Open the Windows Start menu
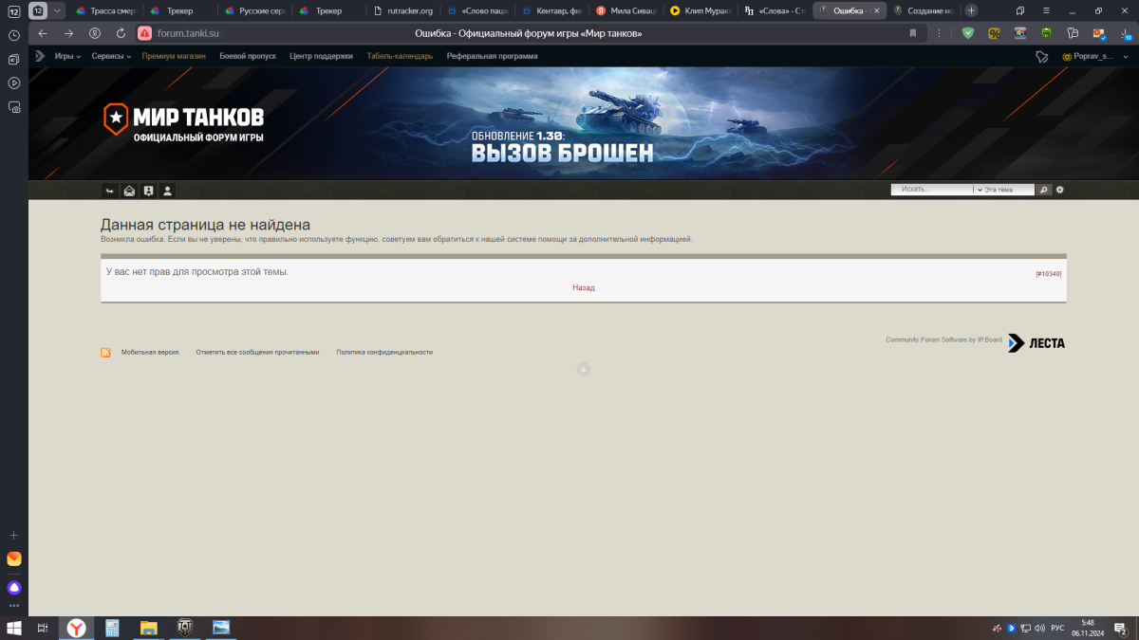This screenshot has height=640, width=1139. pyautogui.click(x=14, y=628)
